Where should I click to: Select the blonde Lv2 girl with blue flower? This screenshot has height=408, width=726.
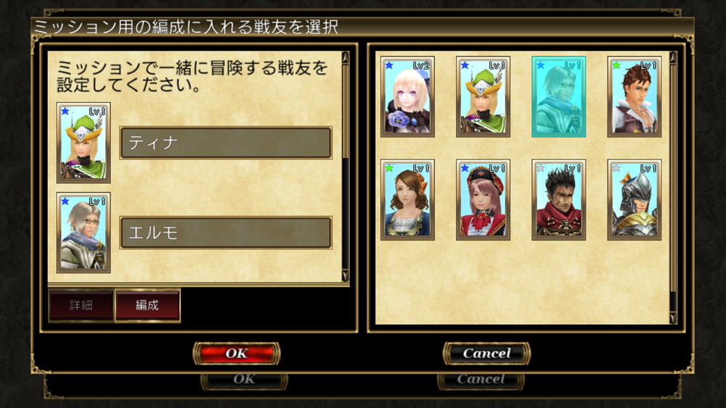click(x=407, y=97)
